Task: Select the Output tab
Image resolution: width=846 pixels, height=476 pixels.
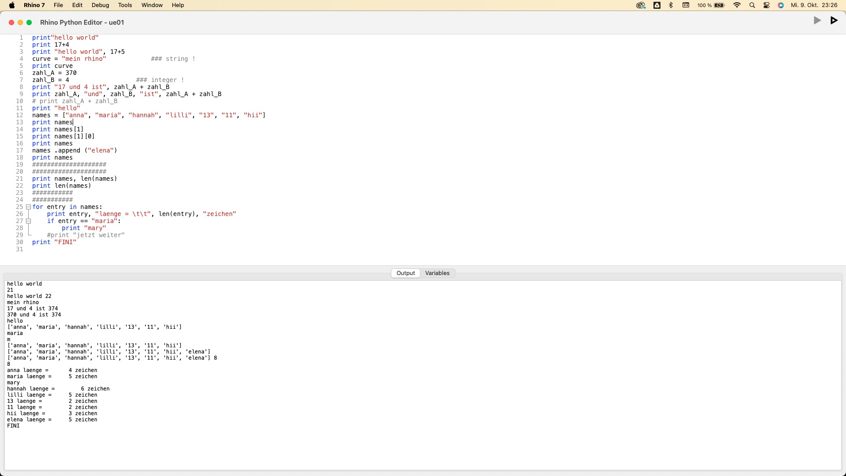Action: tap(405, 273)
